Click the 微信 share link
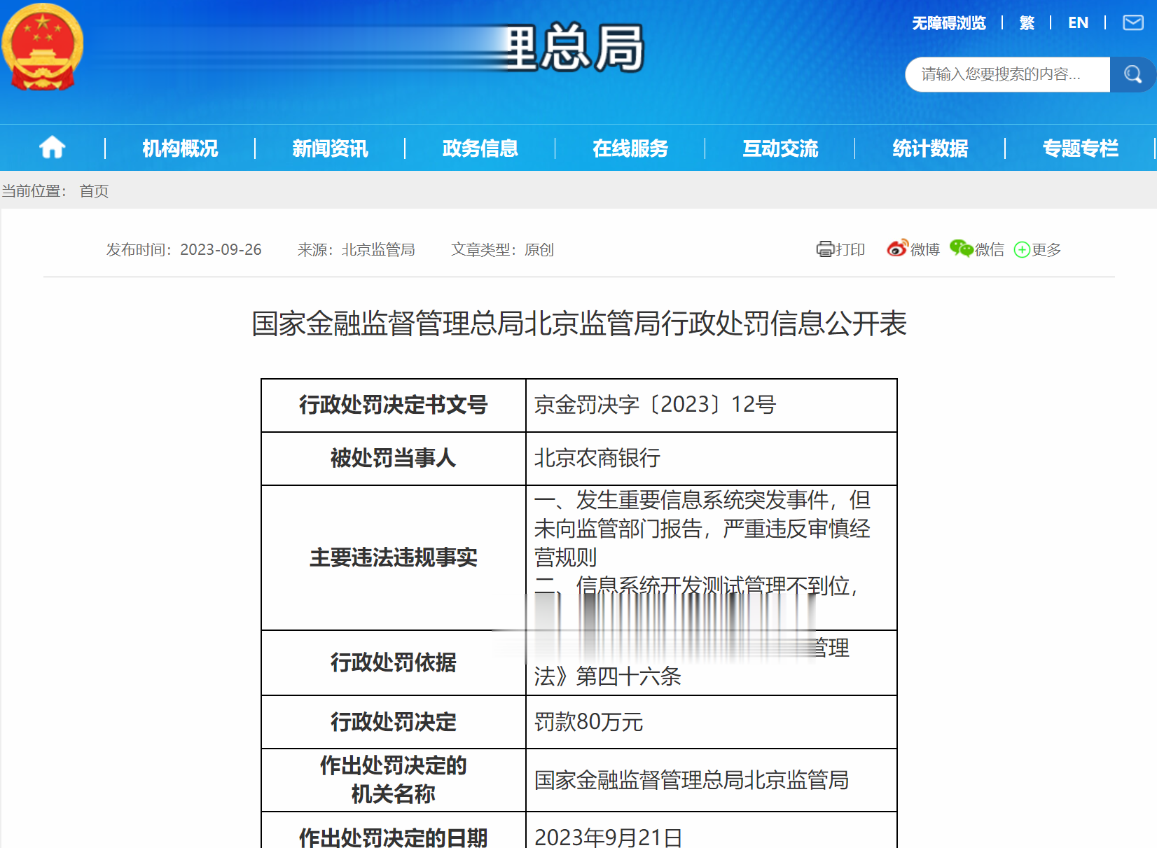This screenshot has width=1157, height=848. 990,249
